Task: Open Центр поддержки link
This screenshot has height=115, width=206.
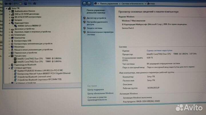Action: pos(96,89)
